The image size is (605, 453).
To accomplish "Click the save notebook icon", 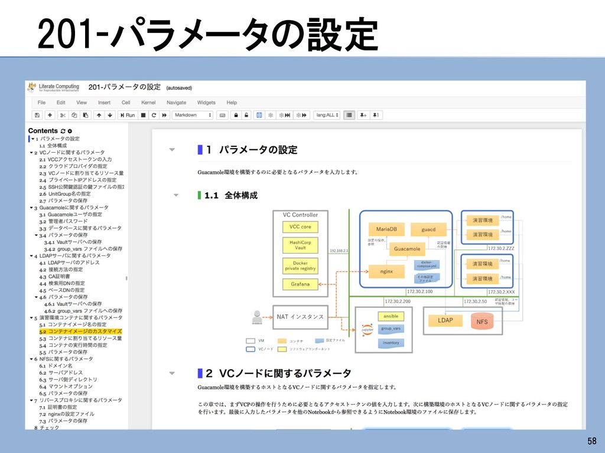I will coord(37,115).
